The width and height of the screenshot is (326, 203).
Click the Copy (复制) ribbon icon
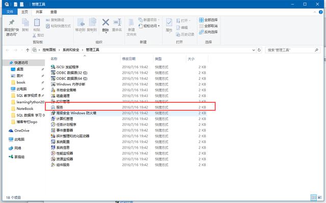[x=25, y=22]
